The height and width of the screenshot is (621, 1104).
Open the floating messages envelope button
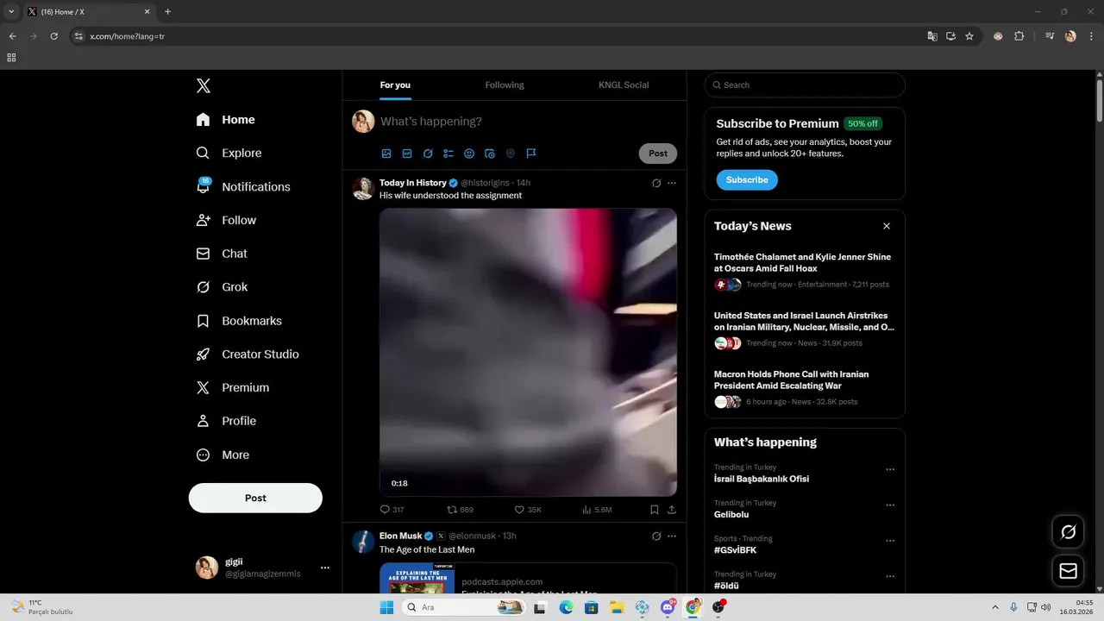[1068, 571]
